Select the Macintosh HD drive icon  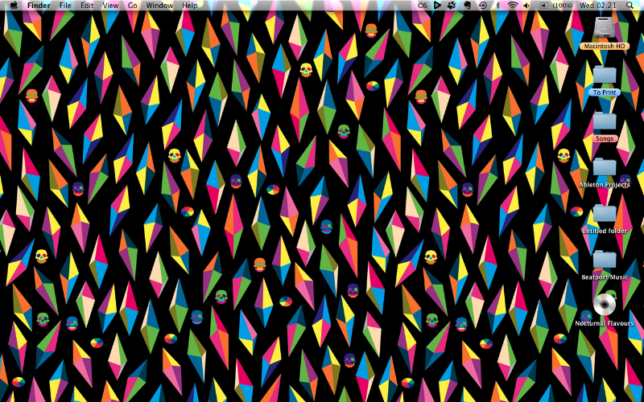click(605, 28)
